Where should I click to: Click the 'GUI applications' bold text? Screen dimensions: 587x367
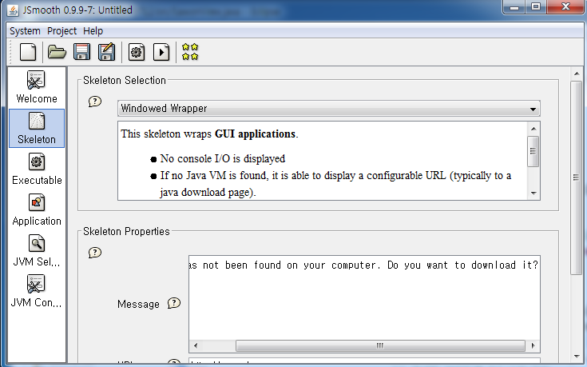[256, 134]
